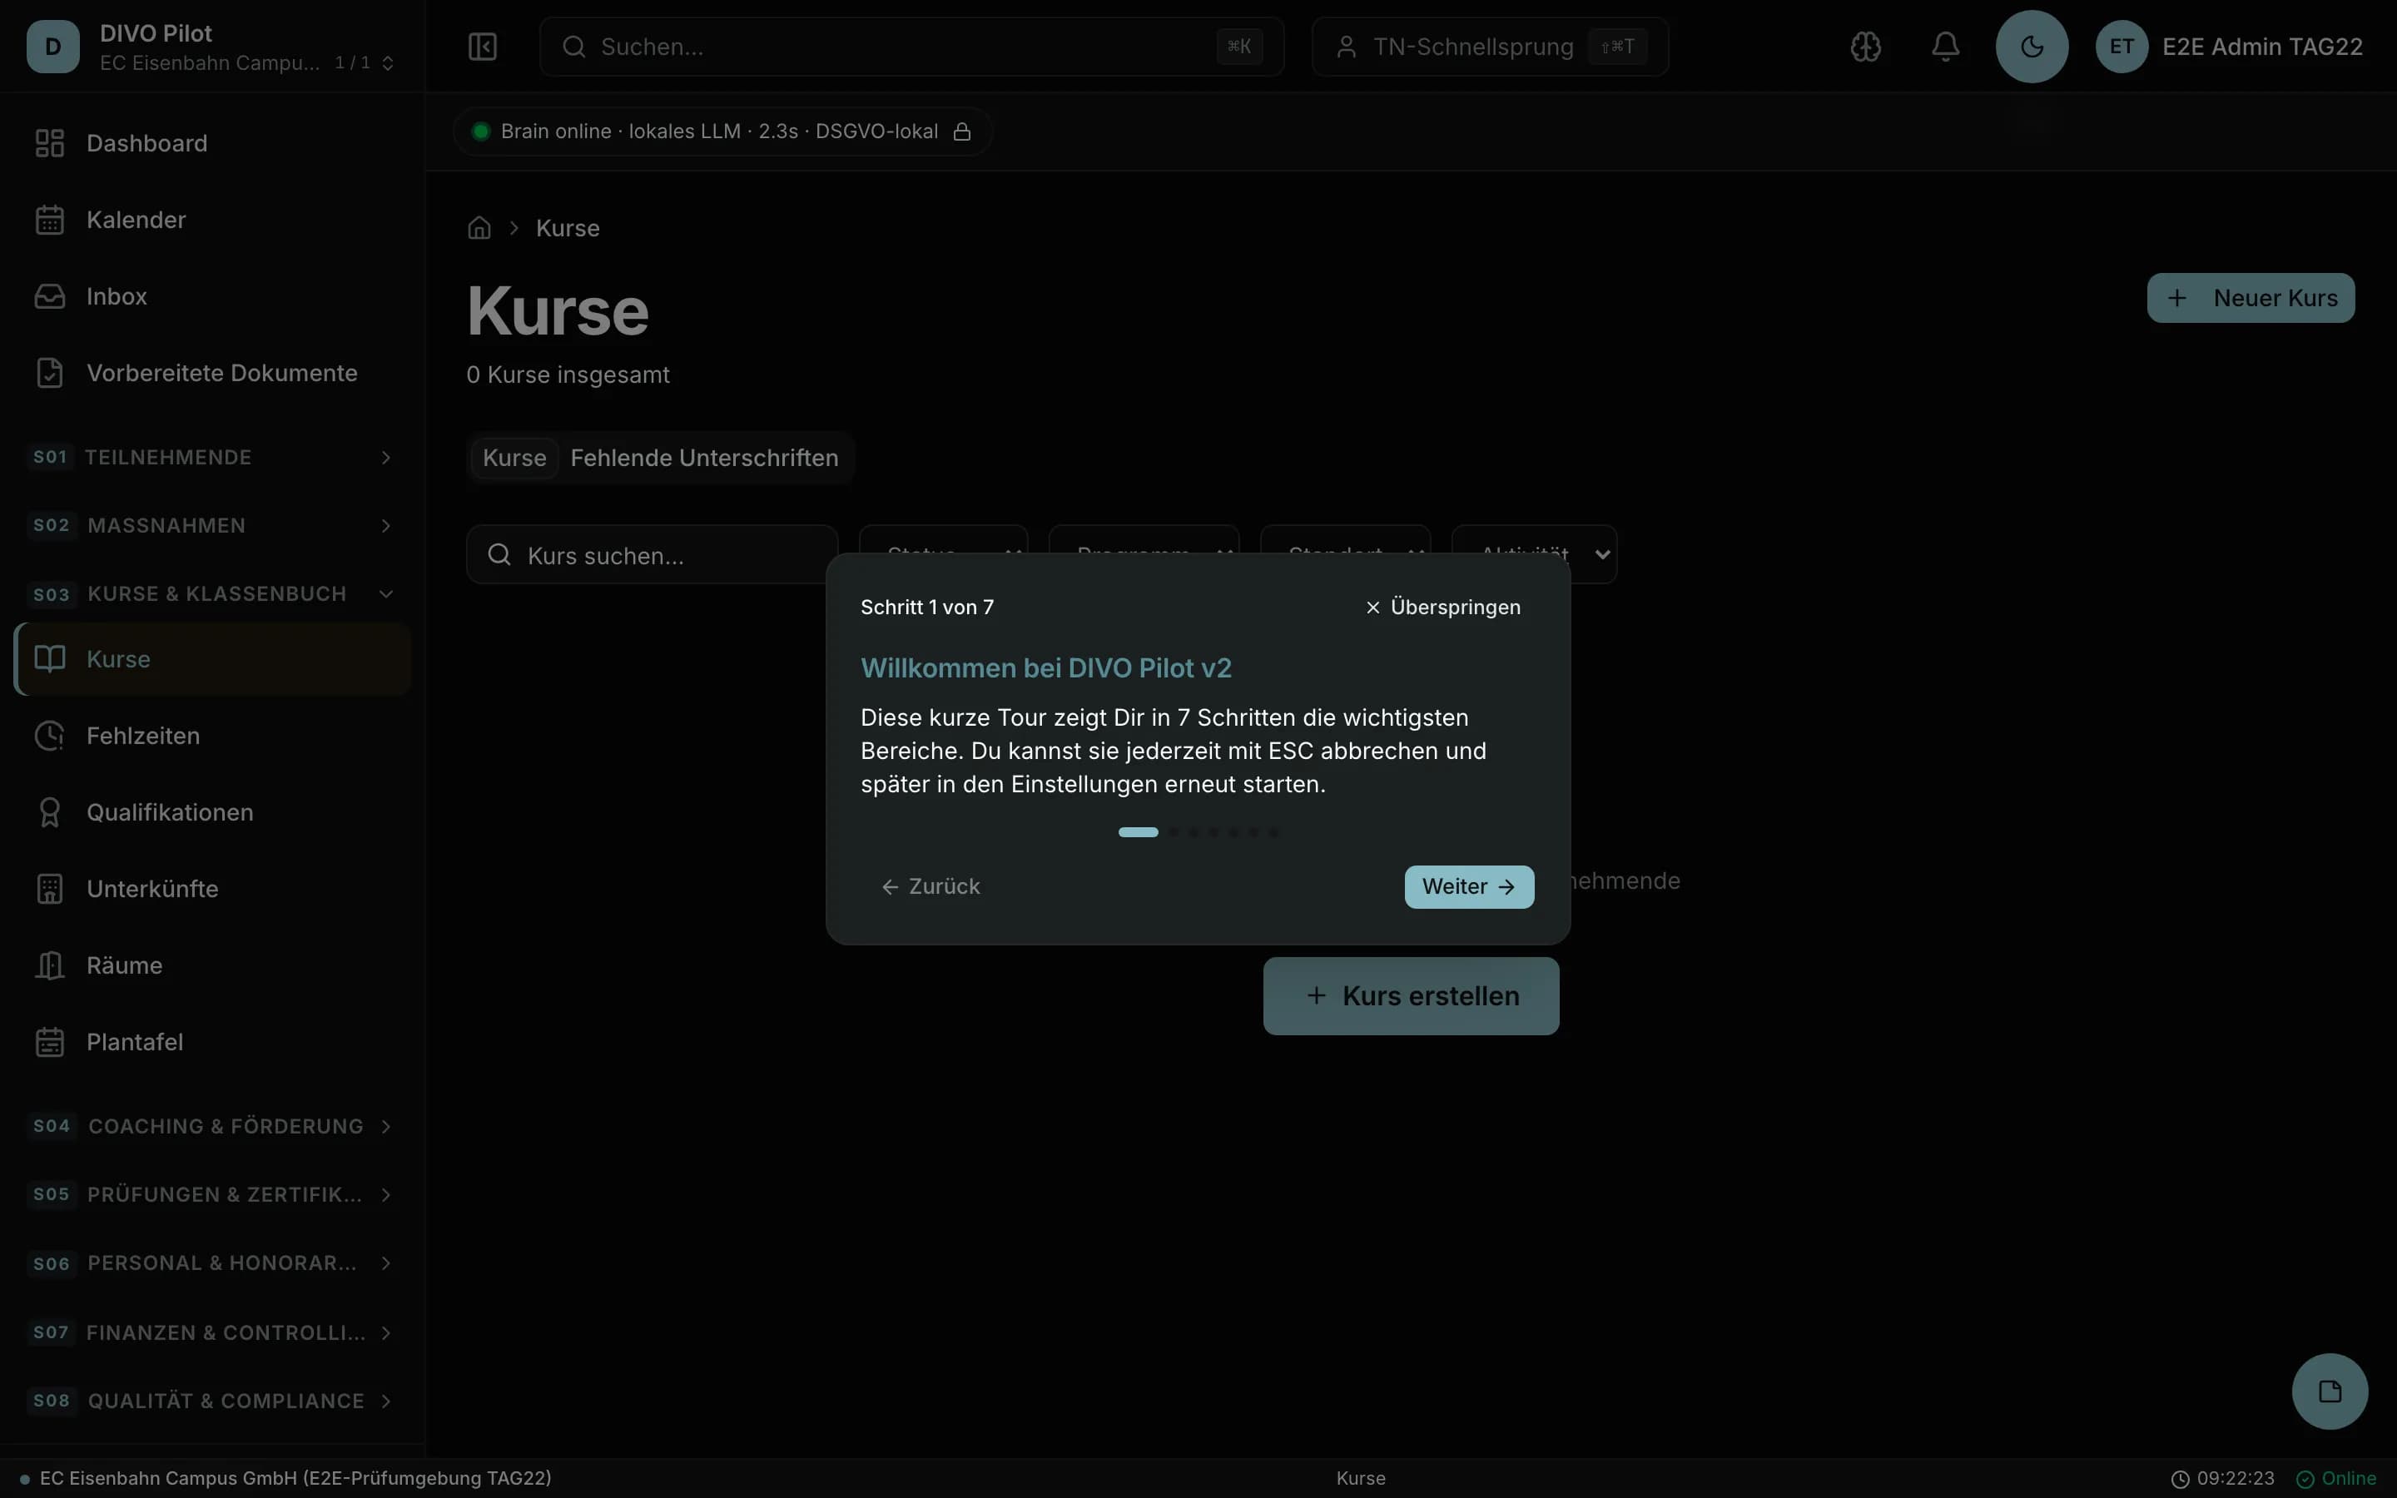The image size is (2397, 1498).
Task: Select the Kurse tab
Action: coord(514,458)
